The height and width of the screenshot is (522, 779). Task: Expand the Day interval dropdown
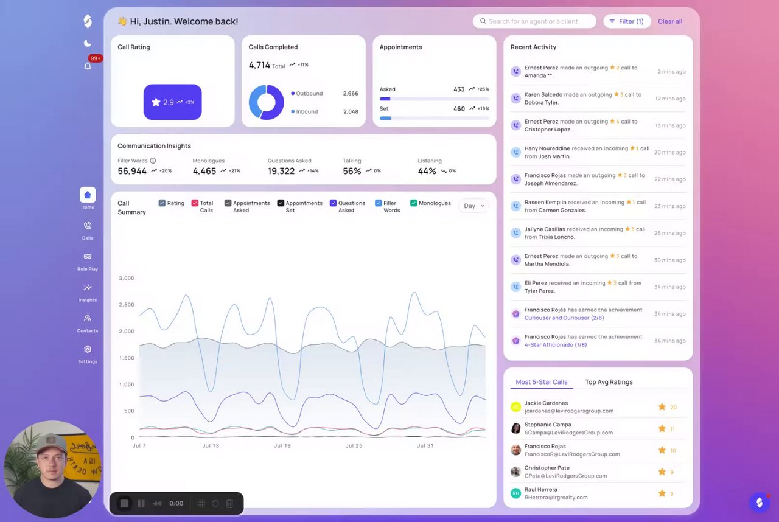(x=474, y=206)
